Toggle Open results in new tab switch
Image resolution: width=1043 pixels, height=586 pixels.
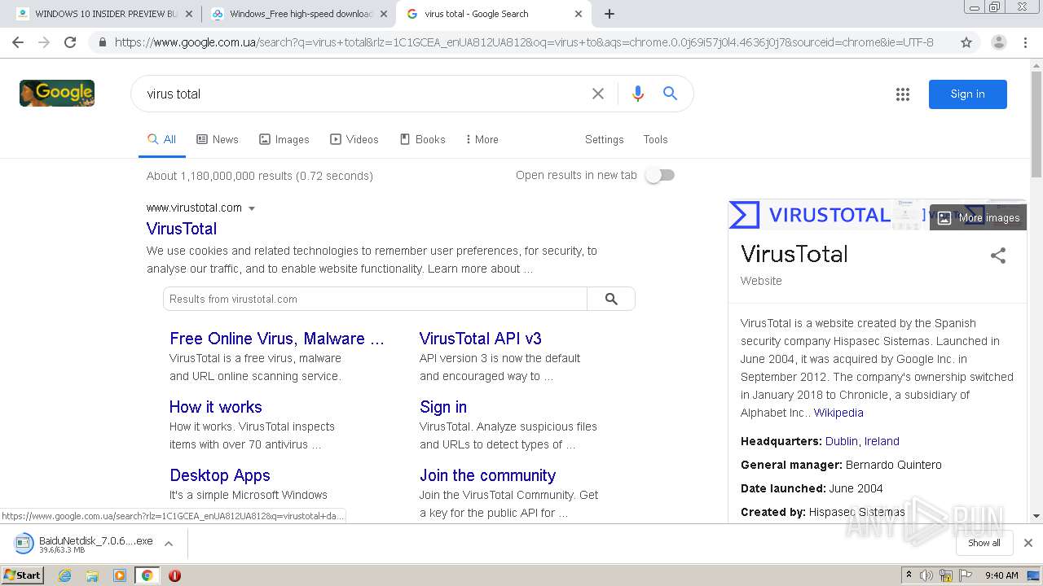[660, 175]
